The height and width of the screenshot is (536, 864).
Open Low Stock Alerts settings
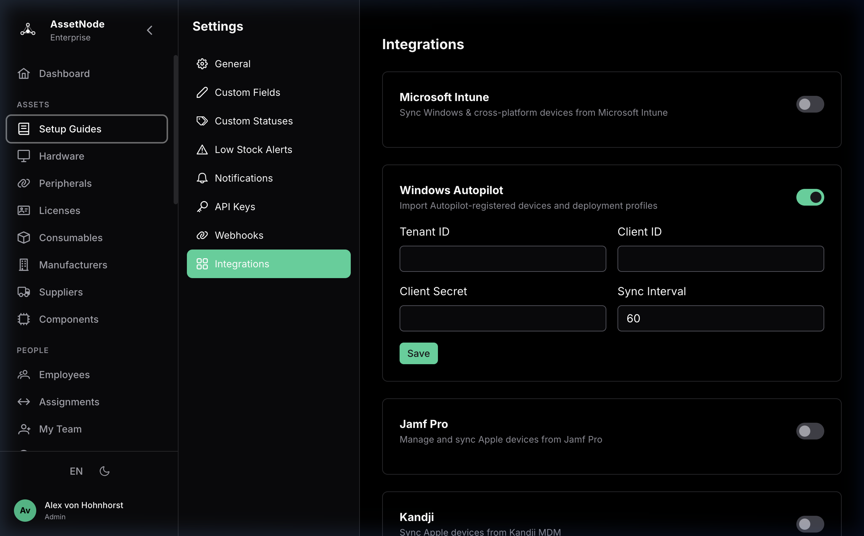click(268, 150)
